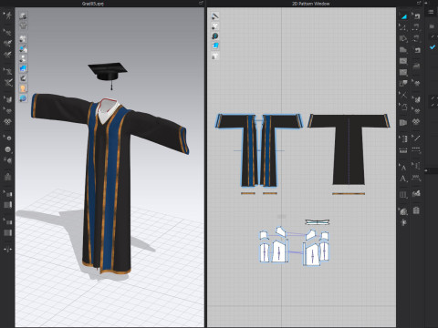
Task: Click the blue Transform Pattern triangle tool
Action: click(x=403, y=16)
